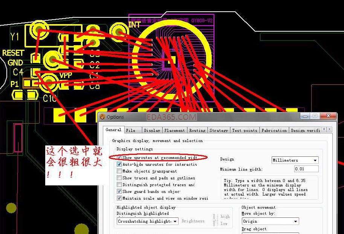The width and height of the screenshot is (344, 234).
Task: Toggle Maintain scale and view on window resize
Action: click(x=119, y=198)
